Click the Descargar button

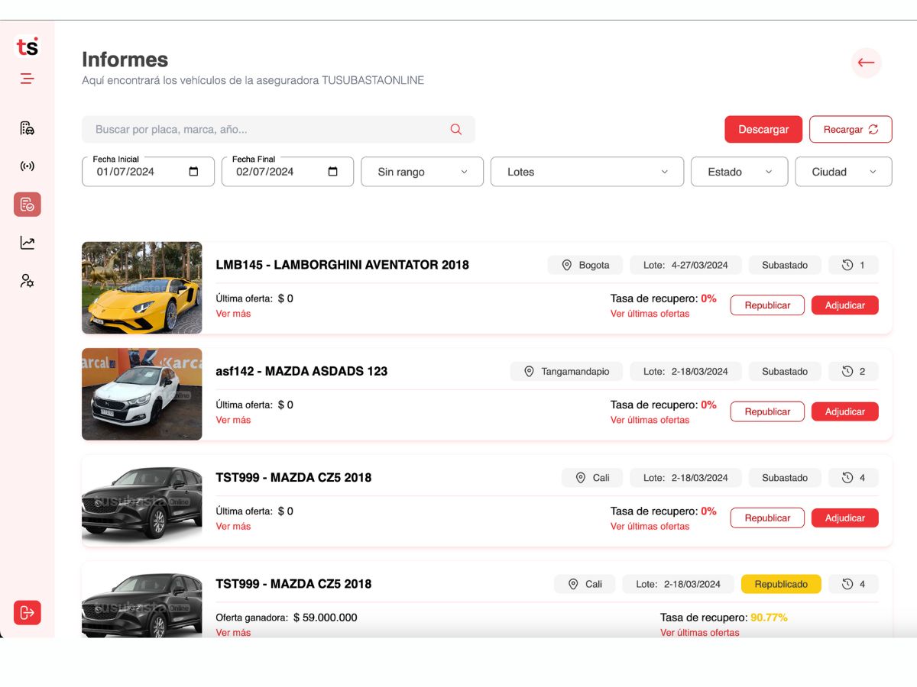click(763, 129)
